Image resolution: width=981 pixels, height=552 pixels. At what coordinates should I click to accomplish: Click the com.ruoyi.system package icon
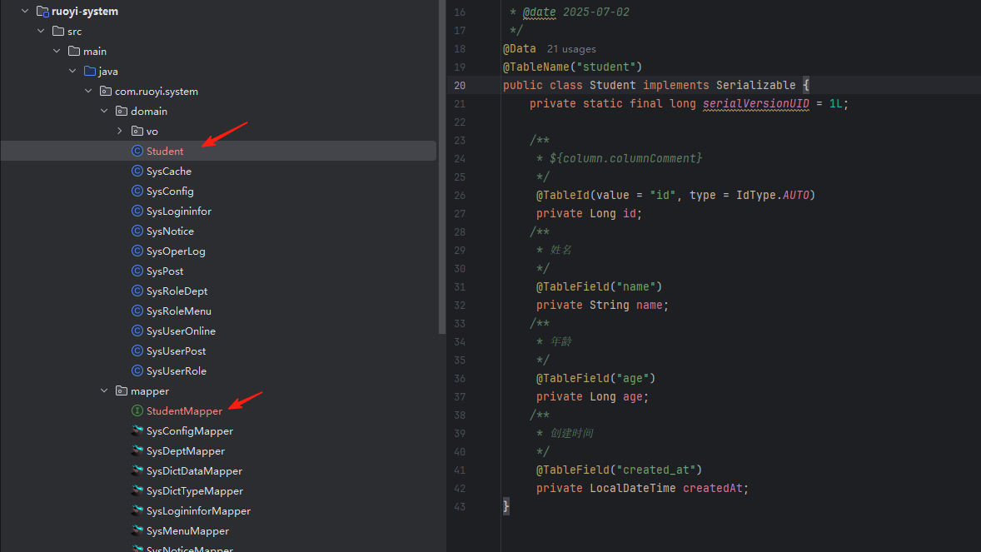[106, 91]
